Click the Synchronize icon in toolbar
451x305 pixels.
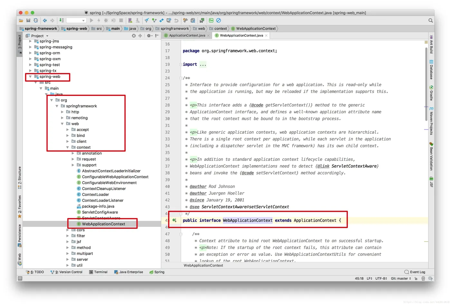point(36,20)
